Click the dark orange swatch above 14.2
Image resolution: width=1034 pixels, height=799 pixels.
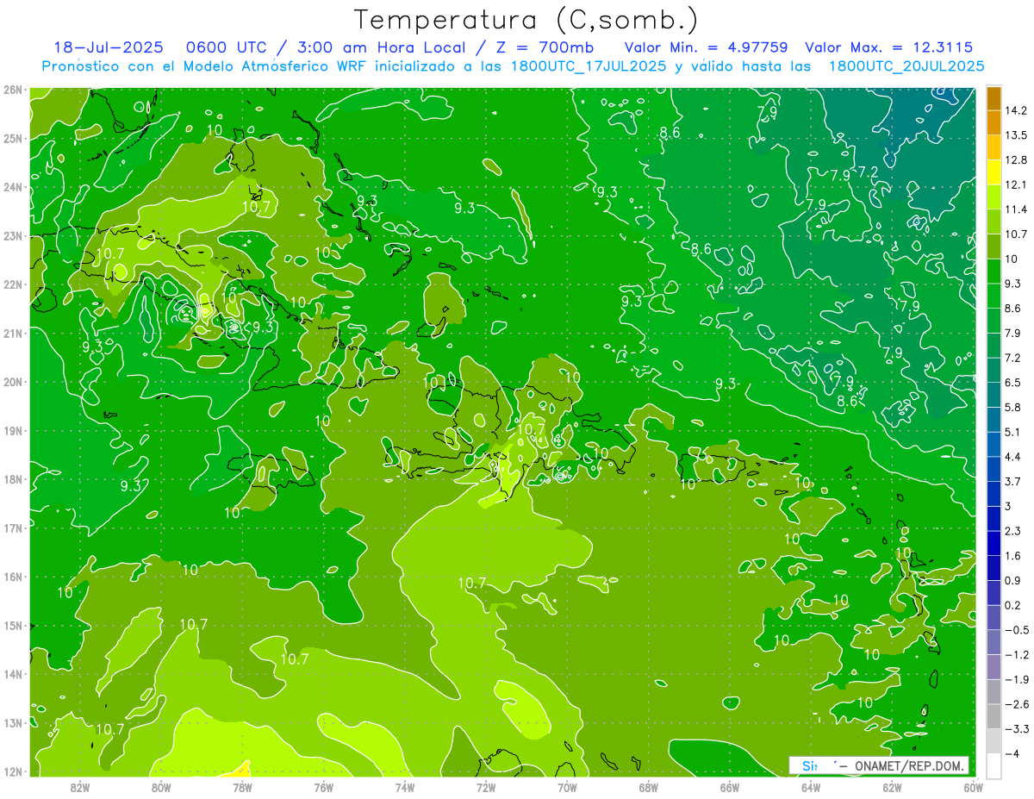click(x=994, y=97)
